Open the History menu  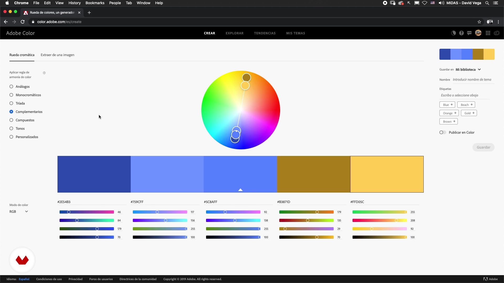[x=75, y=3]
